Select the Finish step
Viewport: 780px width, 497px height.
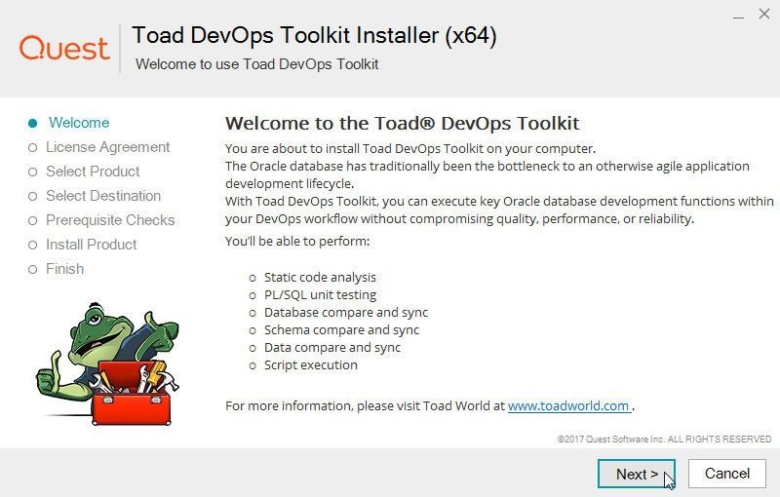click(x=64, y=269)
